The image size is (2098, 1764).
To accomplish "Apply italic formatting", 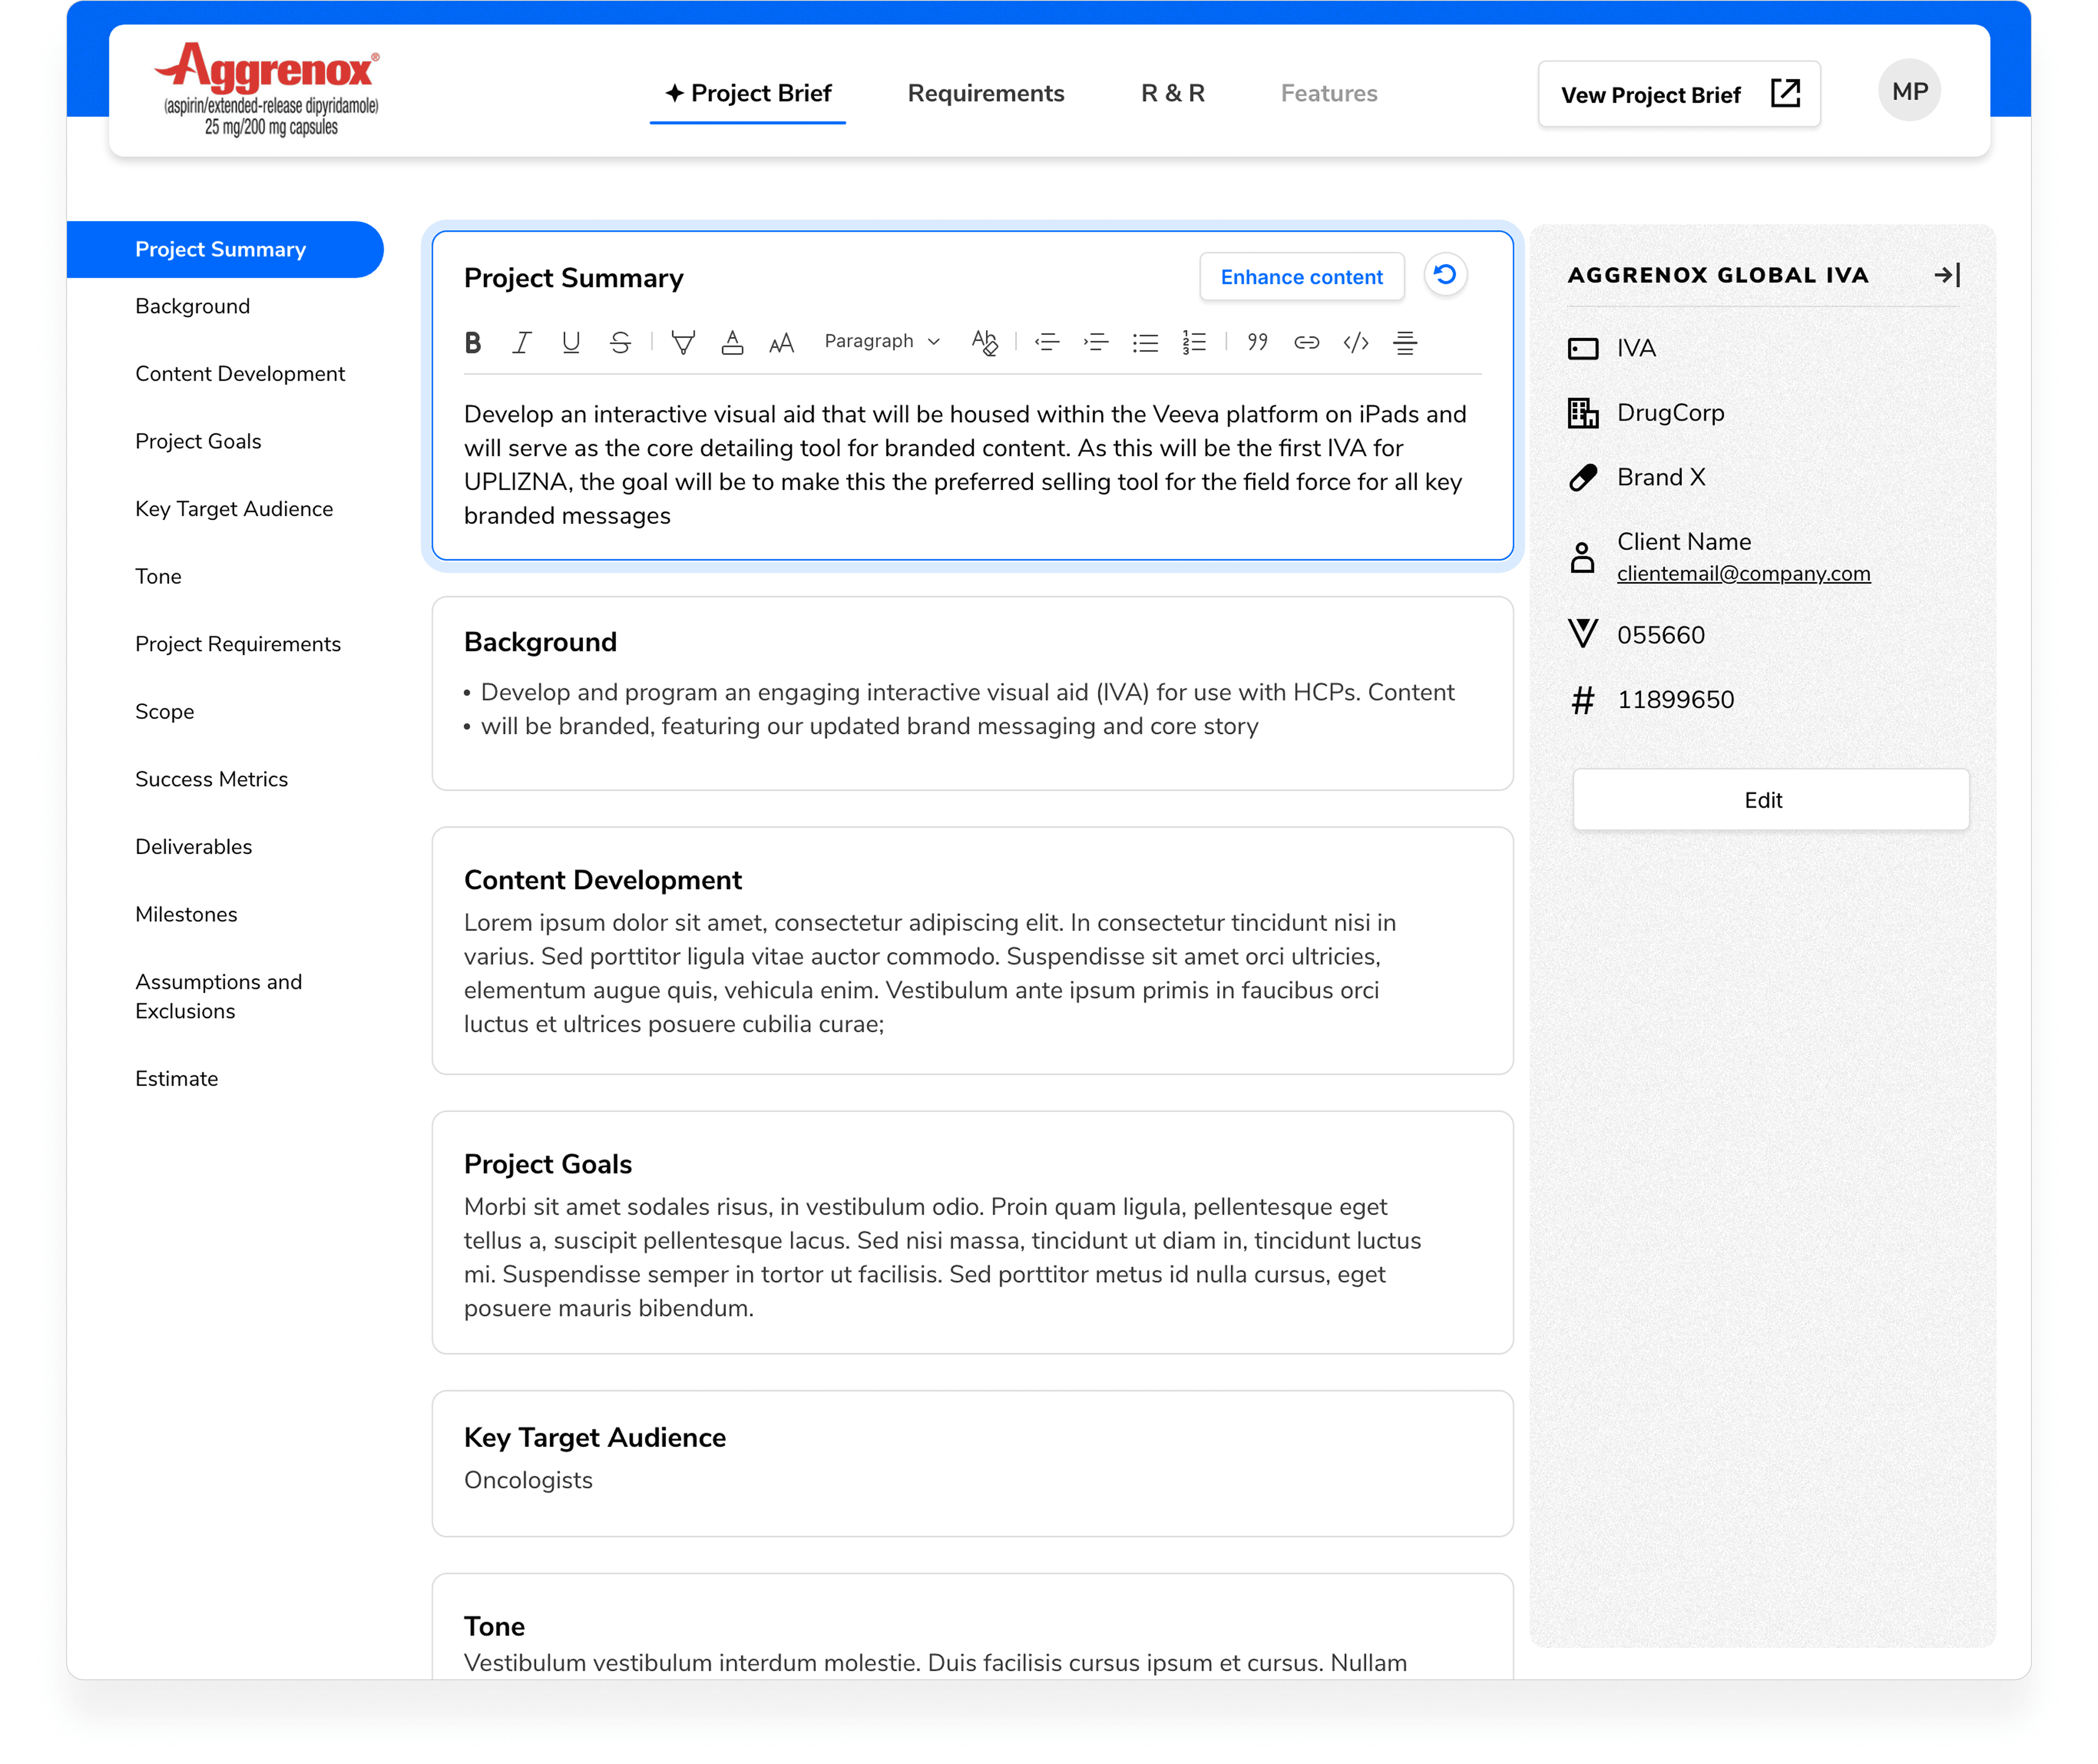I will coord(521,343).
